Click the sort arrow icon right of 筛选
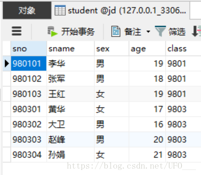The height and width of the screenshot is (175, 201). [x=196, y=31]
